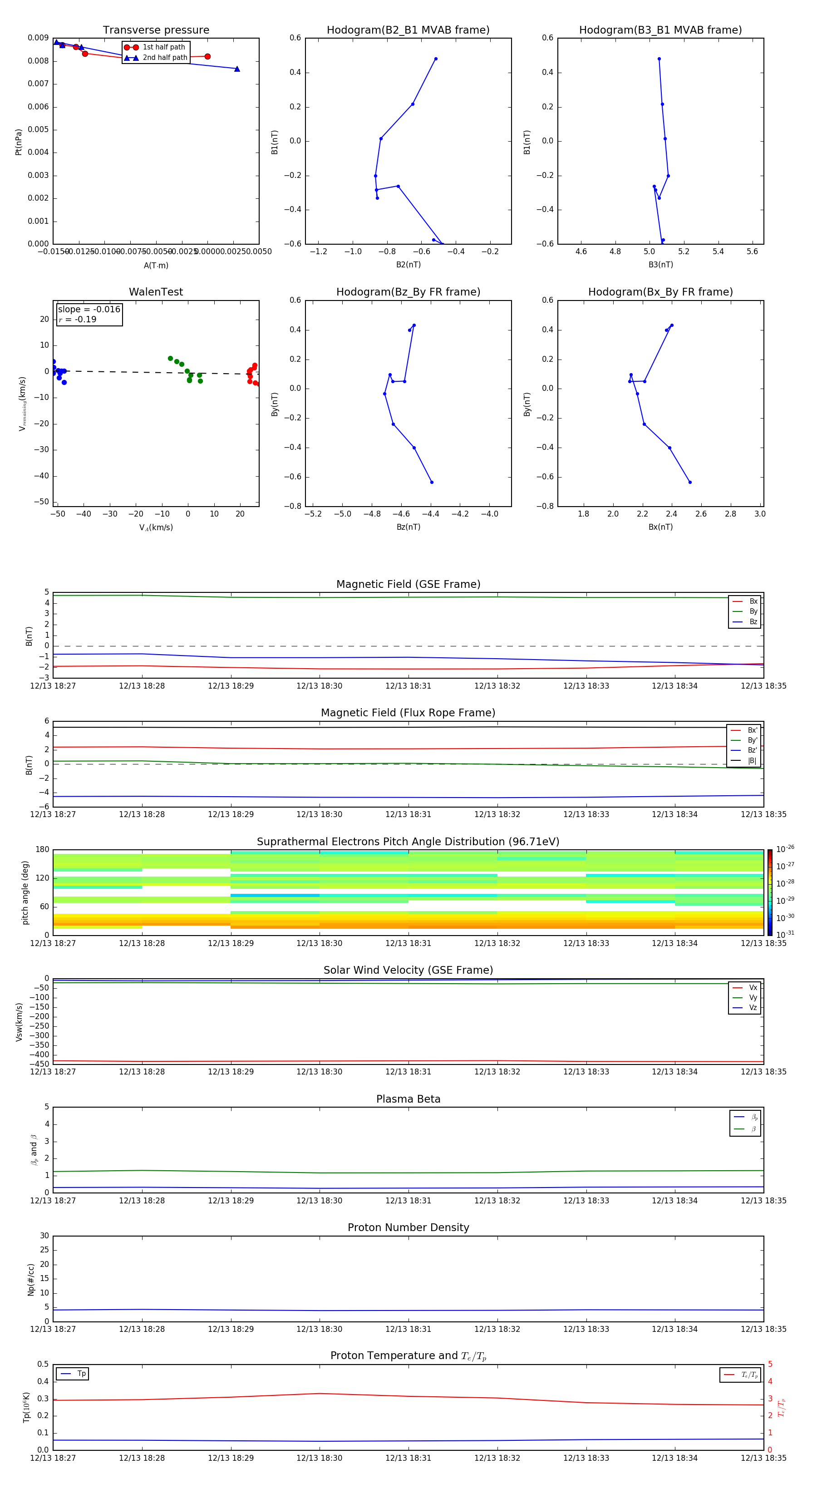Click the 'A(T·m)' x-axis label

pos(156,265)
